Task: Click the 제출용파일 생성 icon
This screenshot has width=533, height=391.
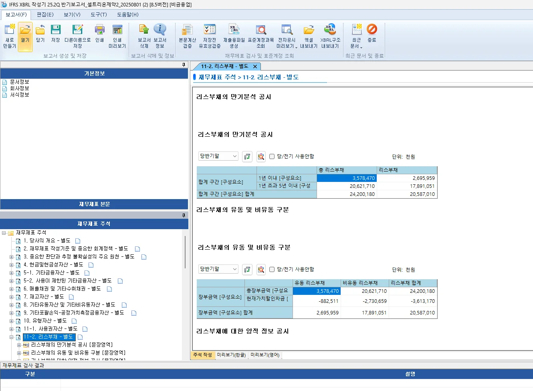Action: coord(234,36)
